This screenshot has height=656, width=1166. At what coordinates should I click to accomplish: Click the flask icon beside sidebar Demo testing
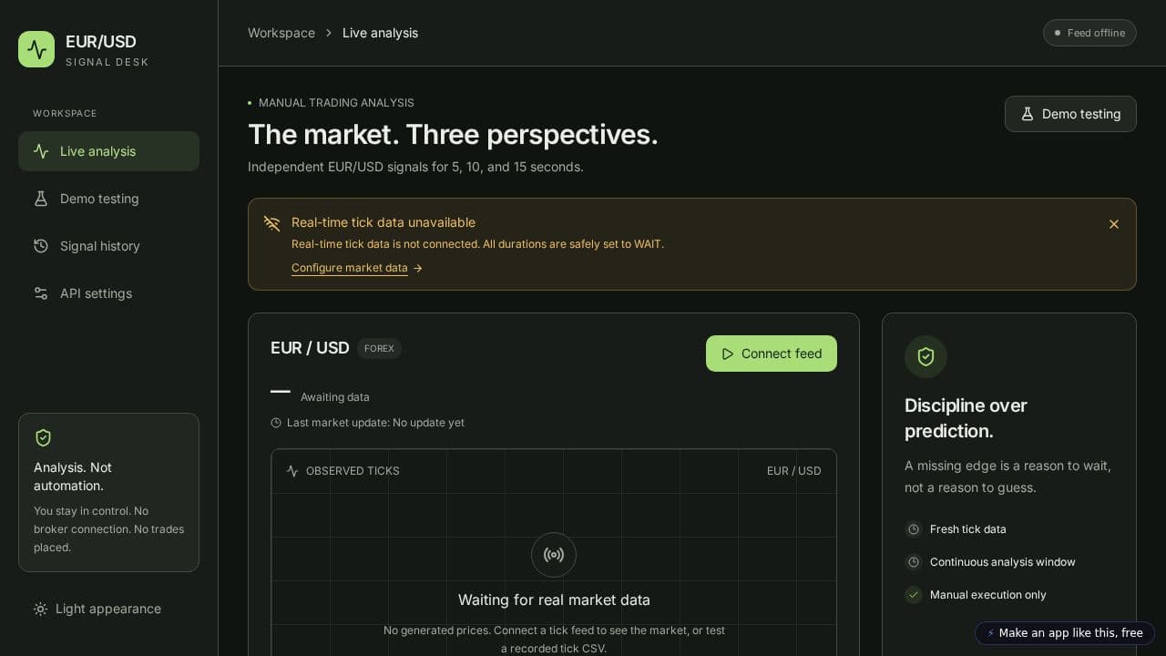click(41, 199)
